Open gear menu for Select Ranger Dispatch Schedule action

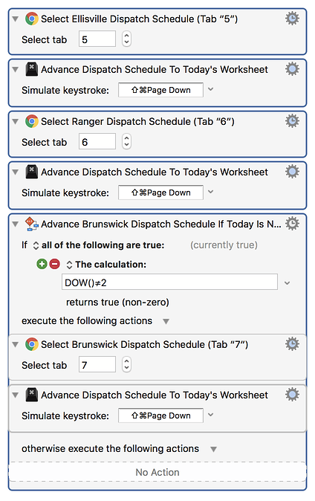[292, 120]
